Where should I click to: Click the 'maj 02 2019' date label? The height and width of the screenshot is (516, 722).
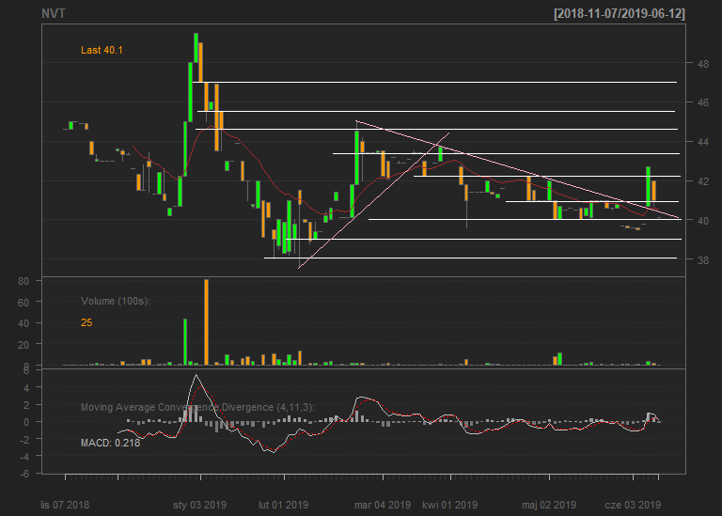click(x=549, y=505)
